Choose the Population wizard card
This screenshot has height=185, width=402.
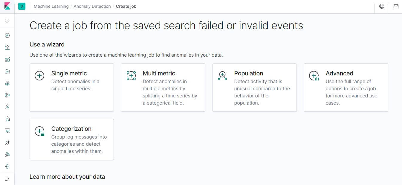coord(254,87)
